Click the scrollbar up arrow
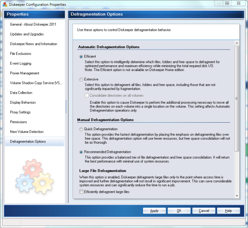 tap(237, 43)
